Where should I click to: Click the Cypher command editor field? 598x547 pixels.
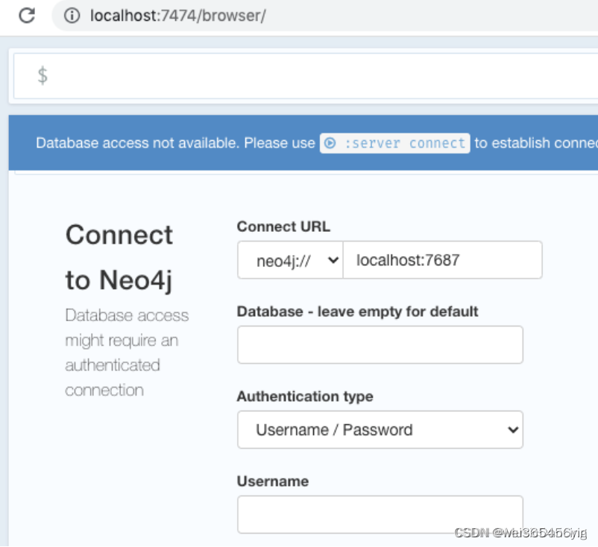[x=306, y=76]
